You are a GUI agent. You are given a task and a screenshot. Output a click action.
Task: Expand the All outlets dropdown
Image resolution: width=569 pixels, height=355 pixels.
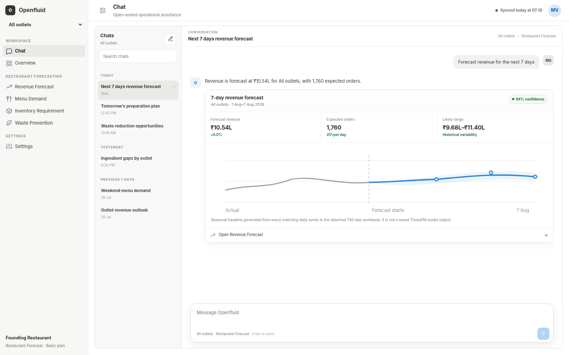coord(45,24)
